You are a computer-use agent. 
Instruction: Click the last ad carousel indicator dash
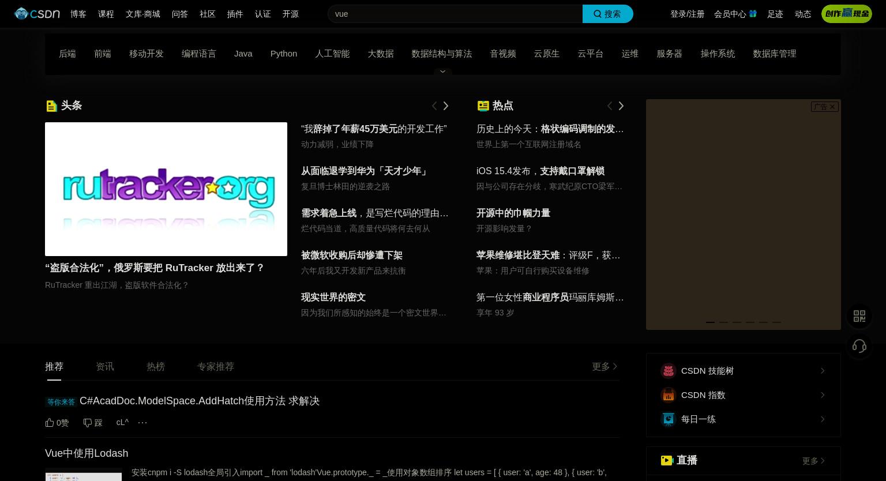[776, 322]
